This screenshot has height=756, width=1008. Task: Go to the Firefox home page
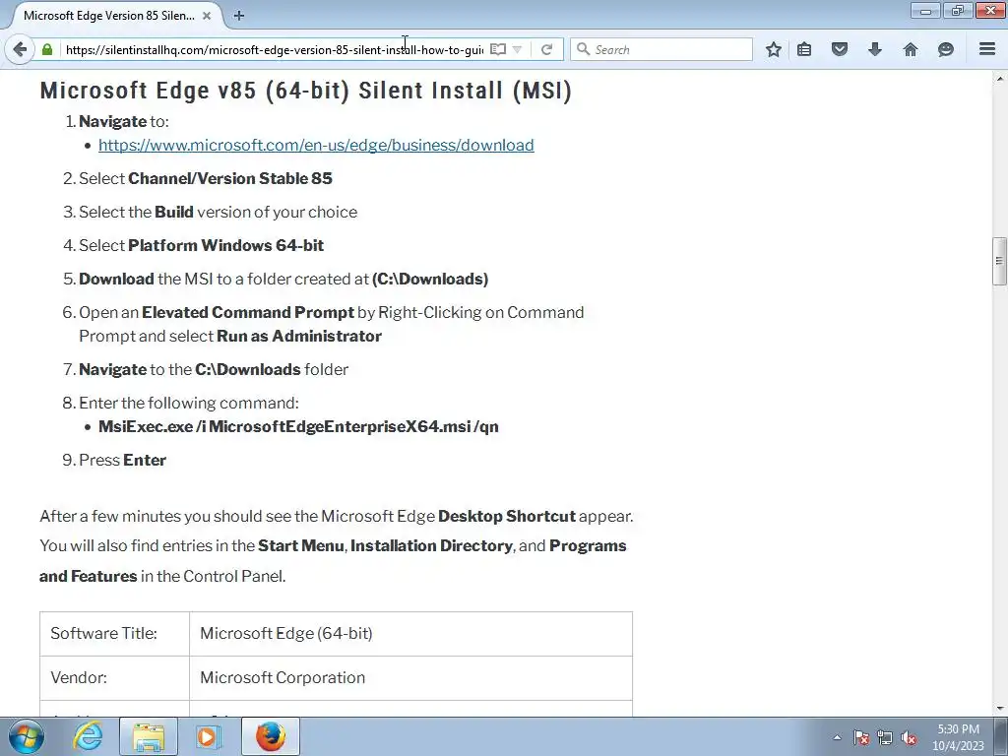pyautogui.click(x=911, y=49)
